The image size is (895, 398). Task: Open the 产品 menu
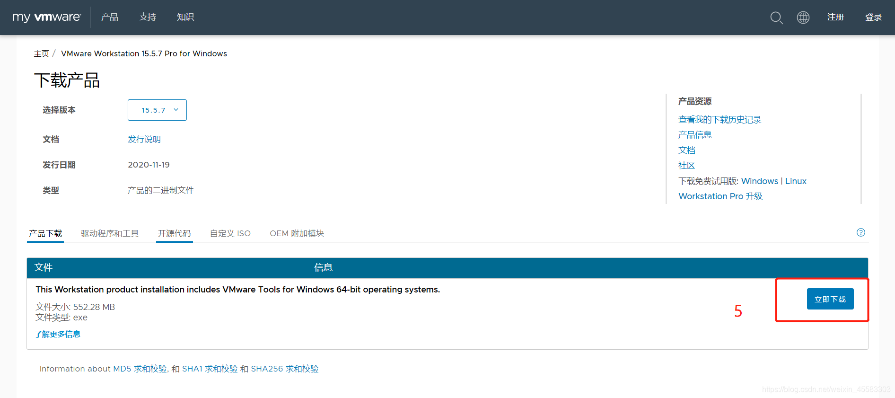pos(110,17)
